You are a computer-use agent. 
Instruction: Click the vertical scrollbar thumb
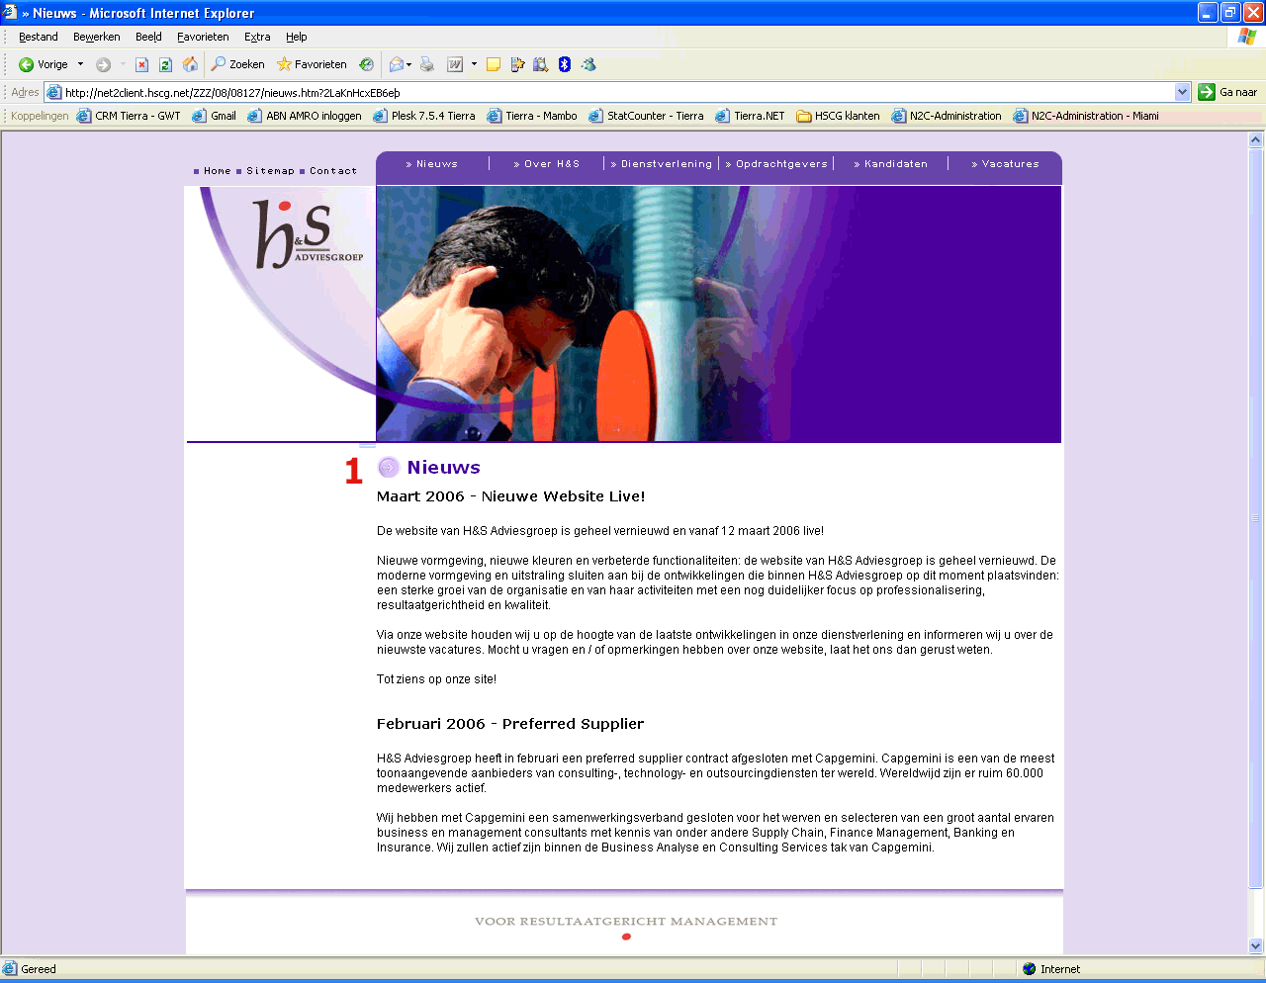pos(1256,518)
